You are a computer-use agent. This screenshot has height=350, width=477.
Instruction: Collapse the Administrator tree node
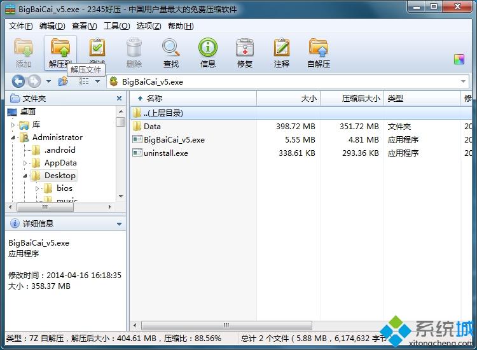click(13, 138)
